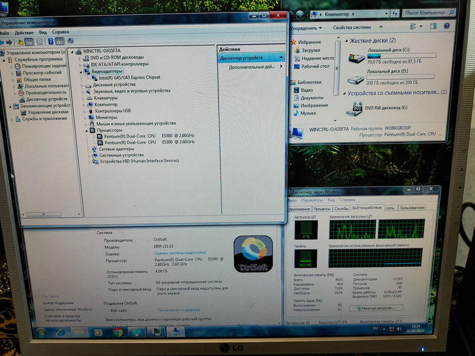Open the Музыка library in Explorer
The height and width of the screenshot is (356, 475).
(305, 113)
